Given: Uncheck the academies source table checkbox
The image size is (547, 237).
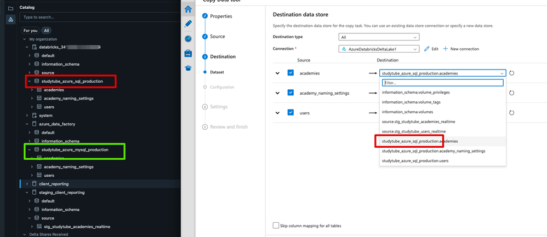Looking at the screenshot, I should 290,73.
